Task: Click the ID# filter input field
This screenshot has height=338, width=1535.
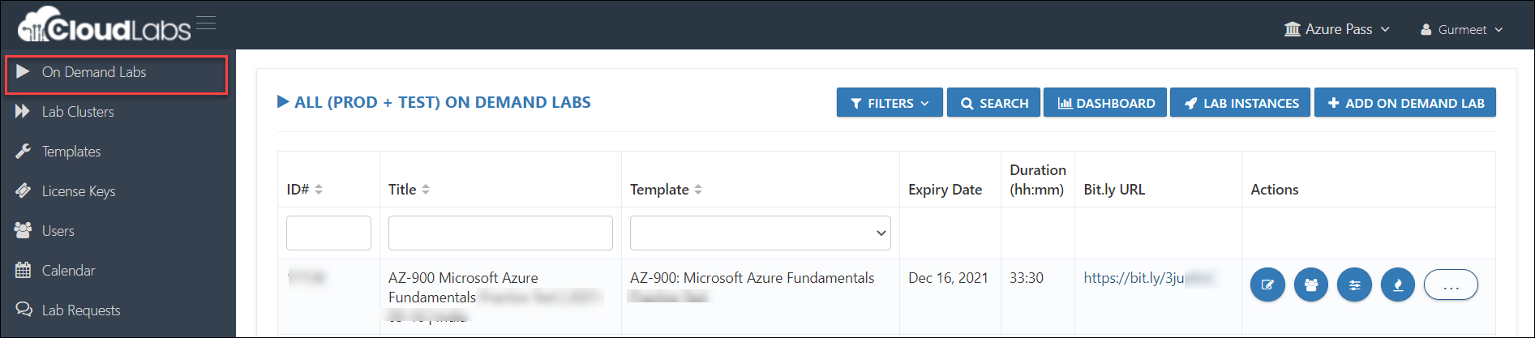Action: pos(328,233)
